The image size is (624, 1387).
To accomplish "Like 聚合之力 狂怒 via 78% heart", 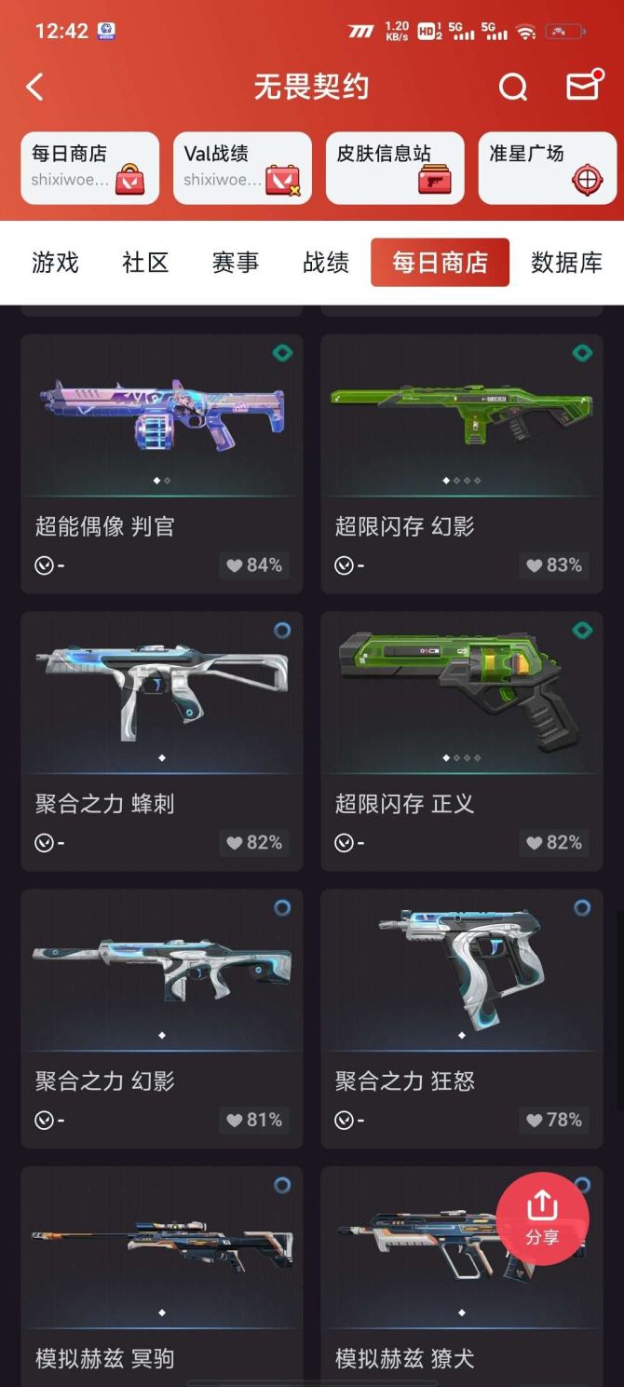I will pos(554,1120).
